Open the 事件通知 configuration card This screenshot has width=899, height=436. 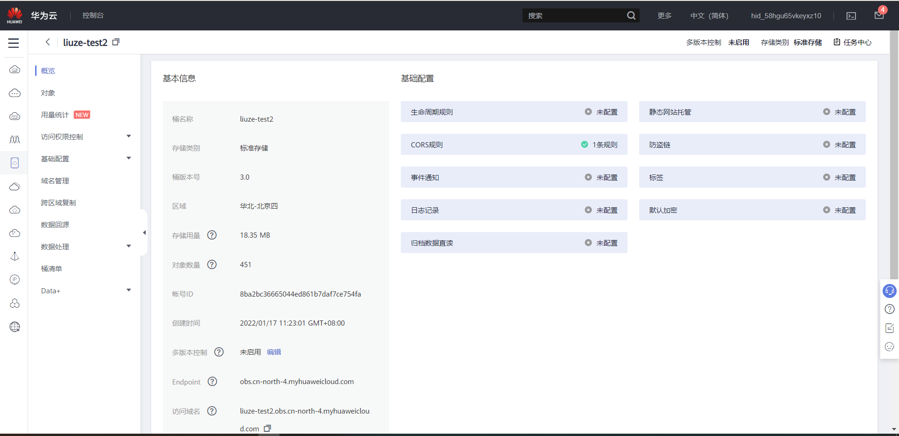click(x=514, y=177)
